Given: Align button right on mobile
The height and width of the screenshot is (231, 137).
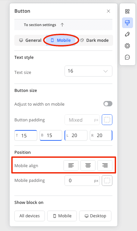Looking at the screenshot, I should [105, 165].
